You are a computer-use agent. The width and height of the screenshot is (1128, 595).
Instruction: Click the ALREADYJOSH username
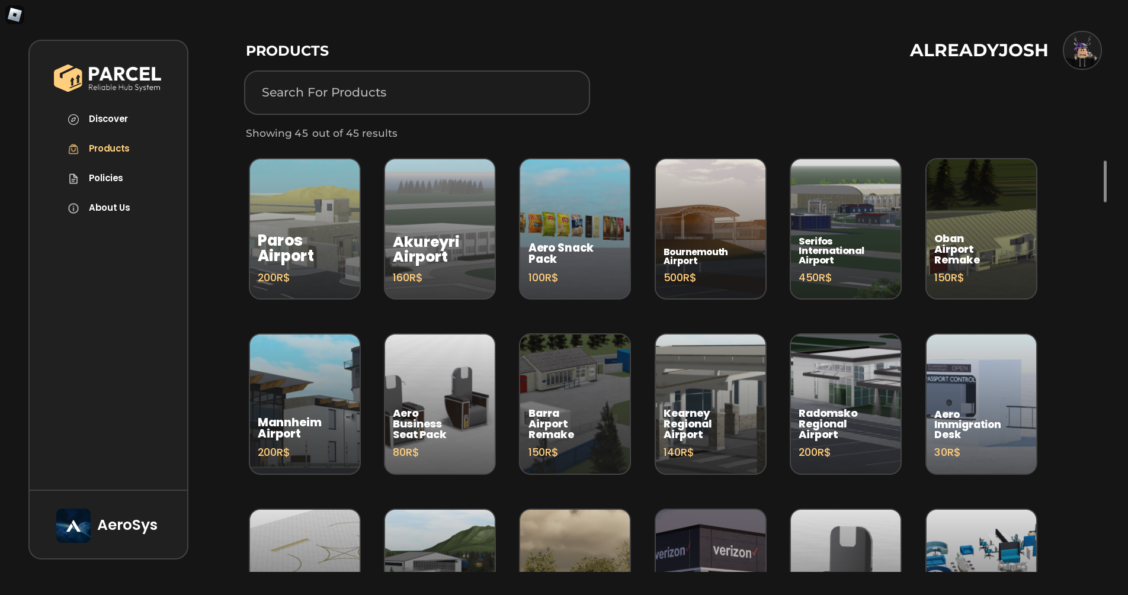pos(979,50)
